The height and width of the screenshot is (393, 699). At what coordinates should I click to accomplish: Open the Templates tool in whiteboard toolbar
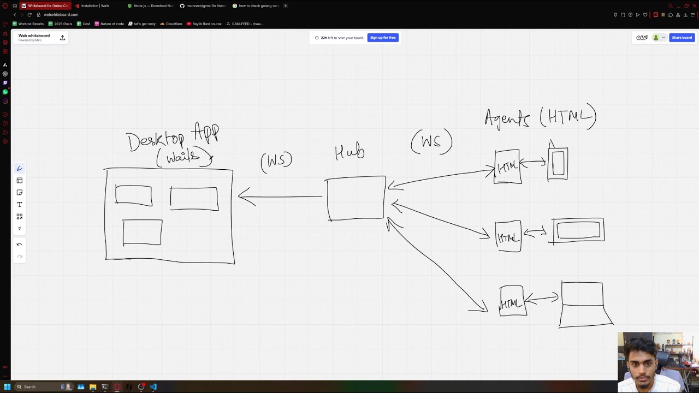[x=20, y=181]
